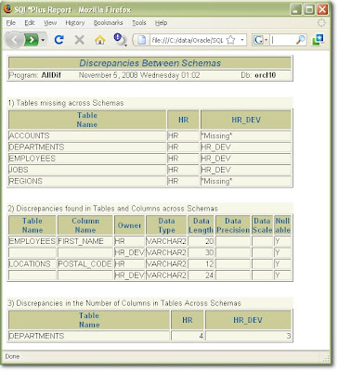Click *Missing* in the ACCOUNTS row
This screenshot has width=338, height=371.
tap(216, 135)
